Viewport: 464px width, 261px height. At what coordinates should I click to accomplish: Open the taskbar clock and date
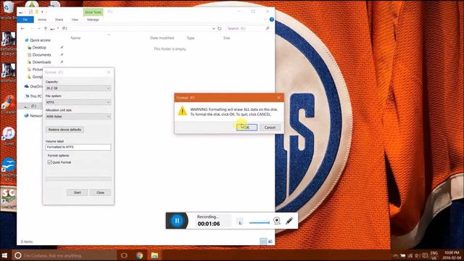click(452, 255)
